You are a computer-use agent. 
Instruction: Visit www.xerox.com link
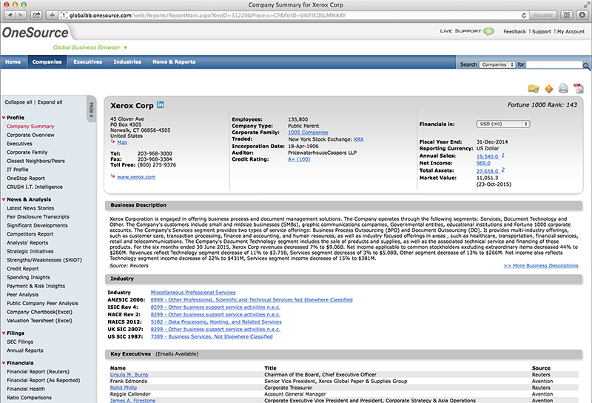(136, 177)
